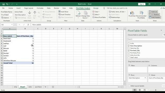165x93 pixels.
Task: Insert a Timeline filter
Action: (64, 14)
